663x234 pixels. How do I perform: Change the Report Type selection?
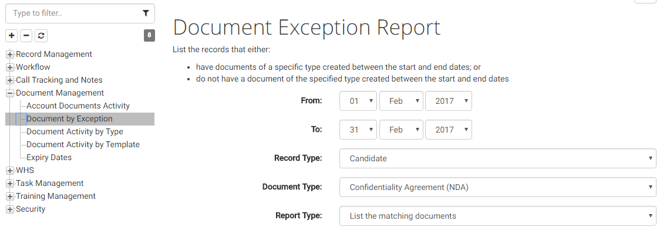click(497, 216)
